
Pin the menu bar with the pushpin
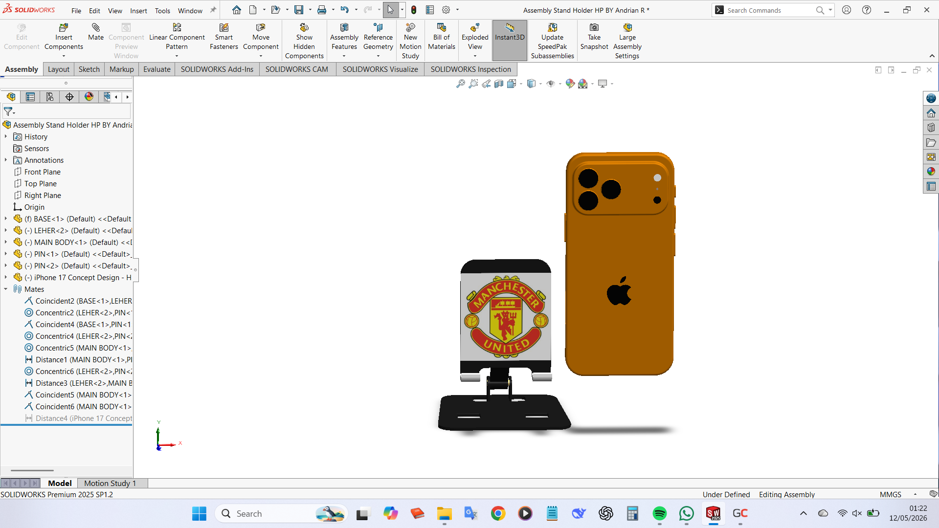(213, 10)
